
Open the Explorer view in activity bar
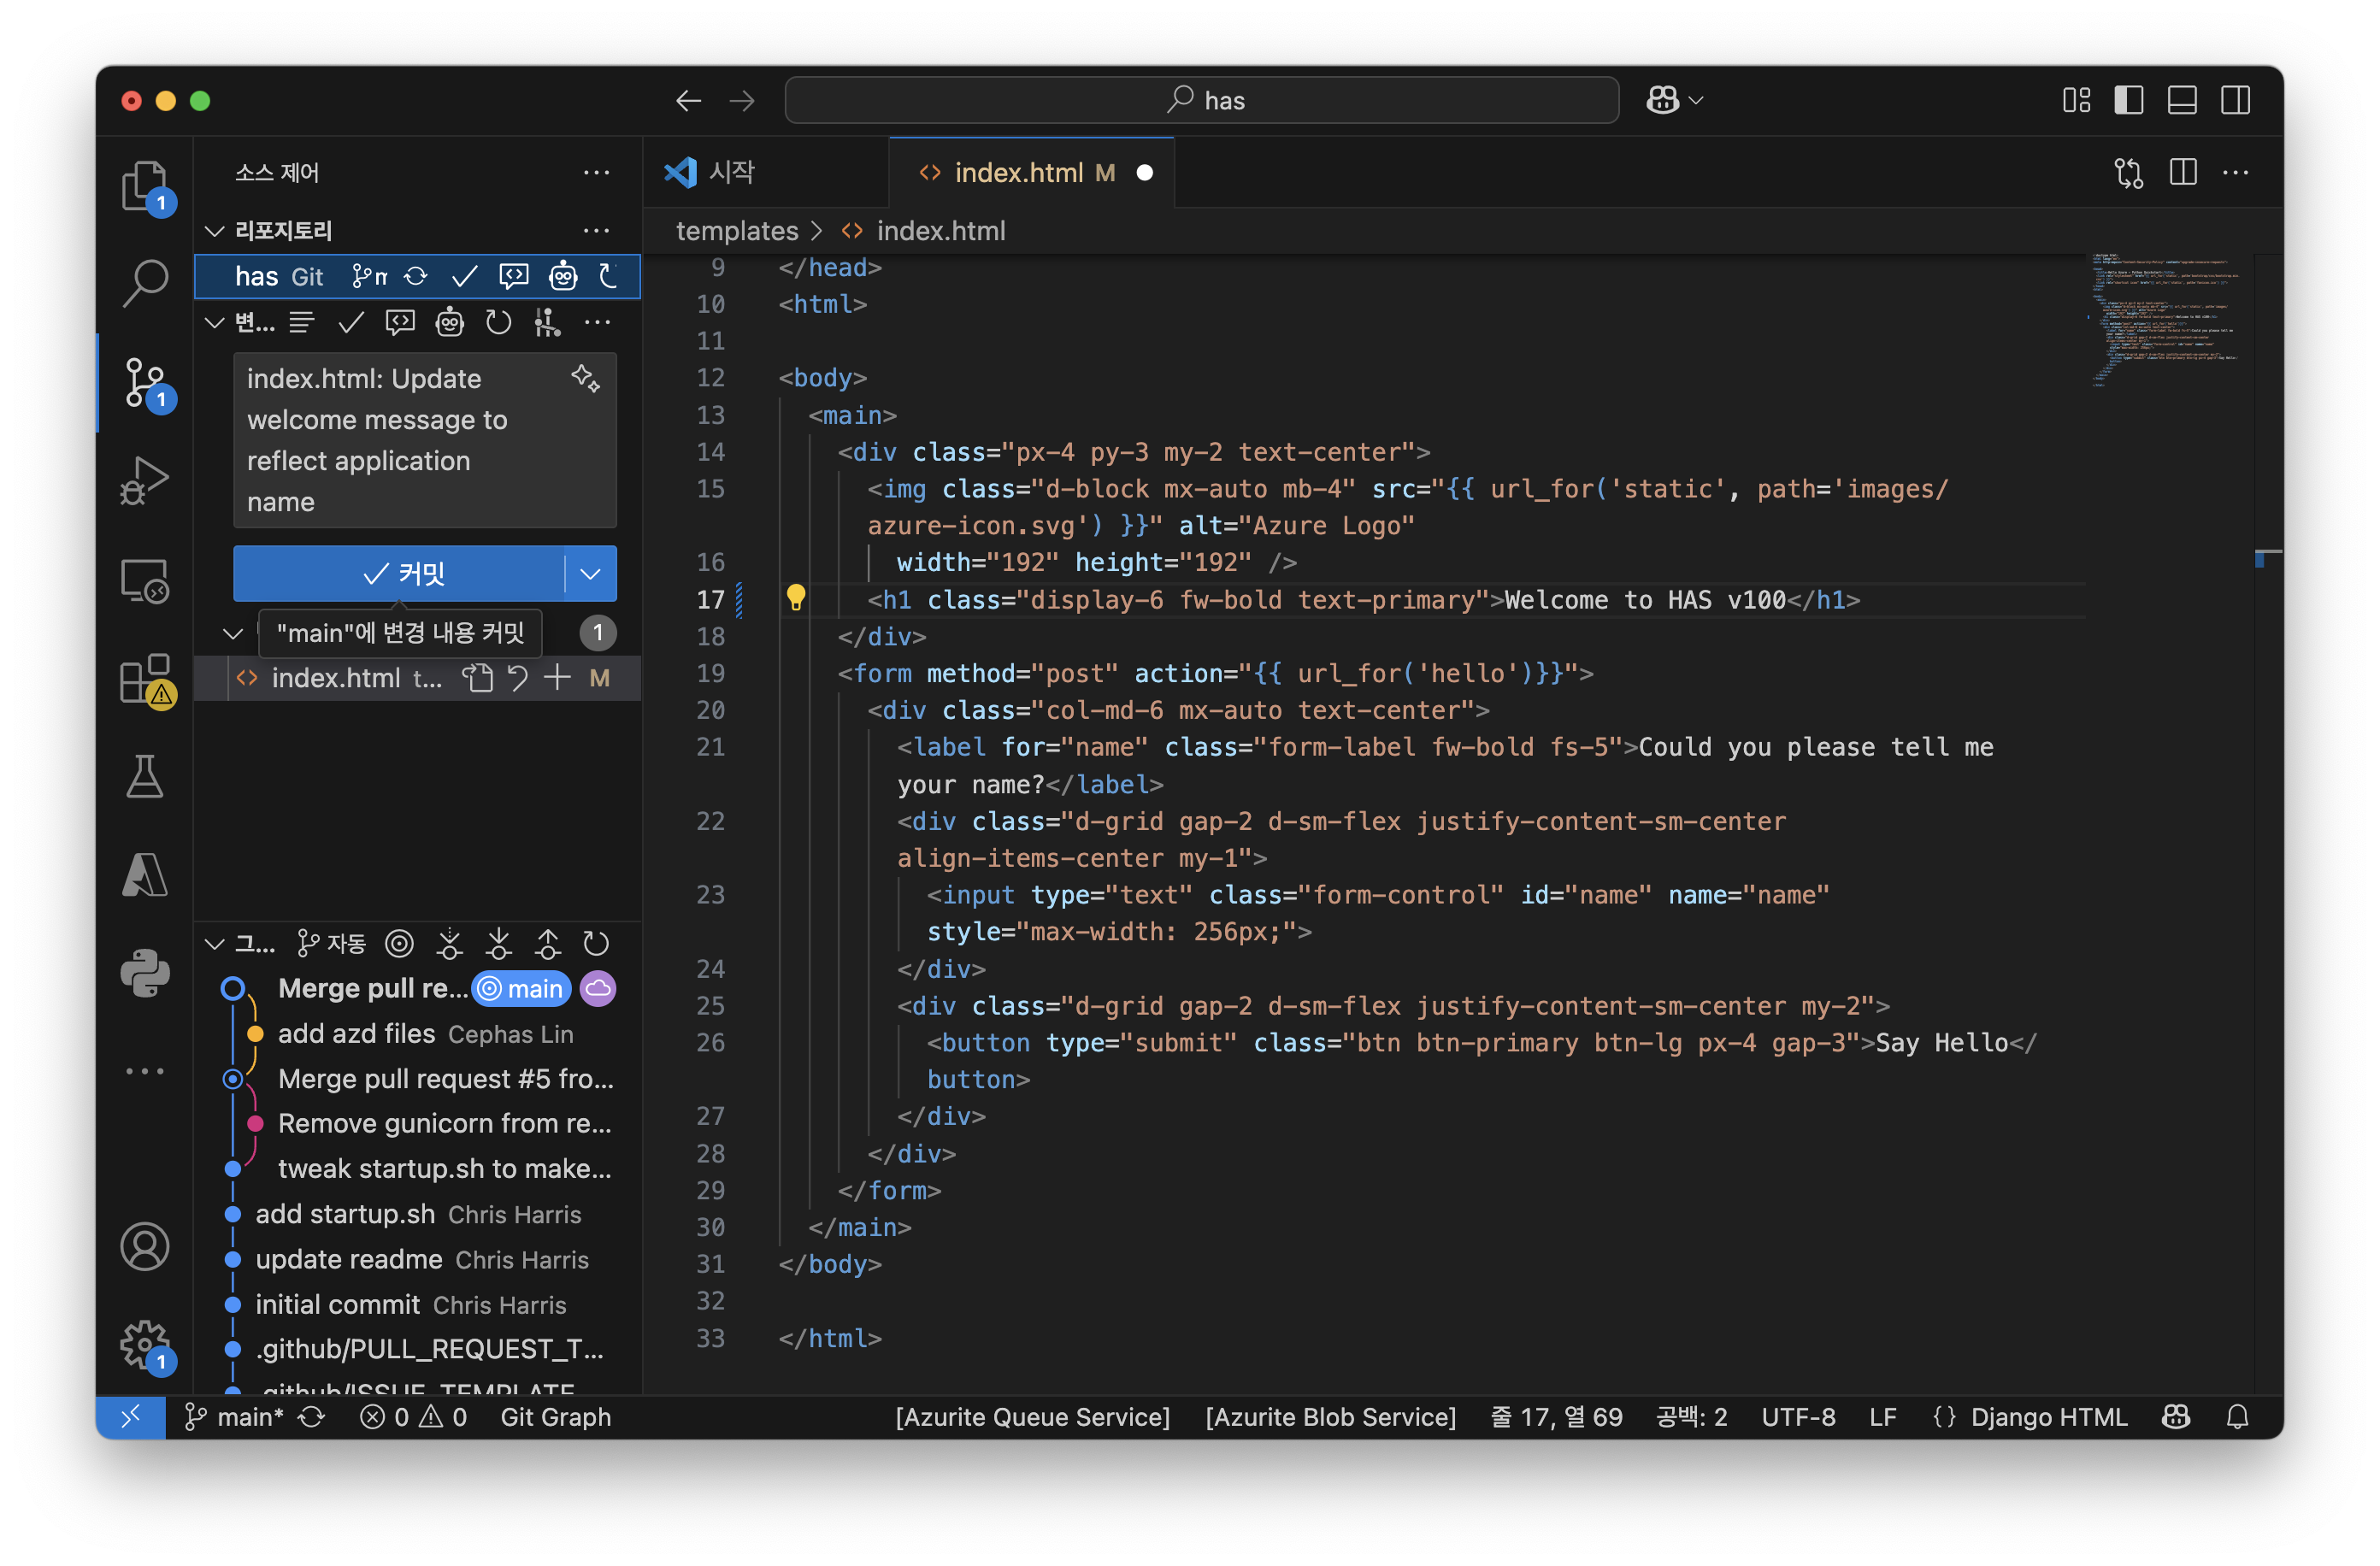pyautogui.click(x=144, y=186)
